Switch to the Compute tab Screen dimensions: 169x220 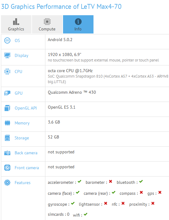[x=47, y=24]
